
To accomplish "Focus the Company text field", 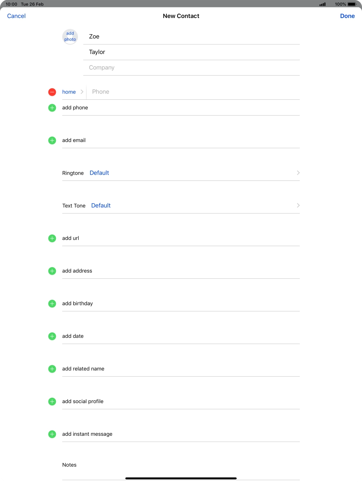I will [191, 68].
